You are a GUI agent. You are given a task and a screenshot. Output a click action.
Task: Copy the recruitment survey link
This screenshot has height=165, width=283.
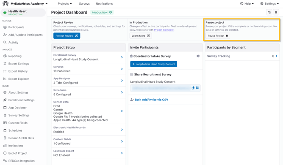coord(193,88)
